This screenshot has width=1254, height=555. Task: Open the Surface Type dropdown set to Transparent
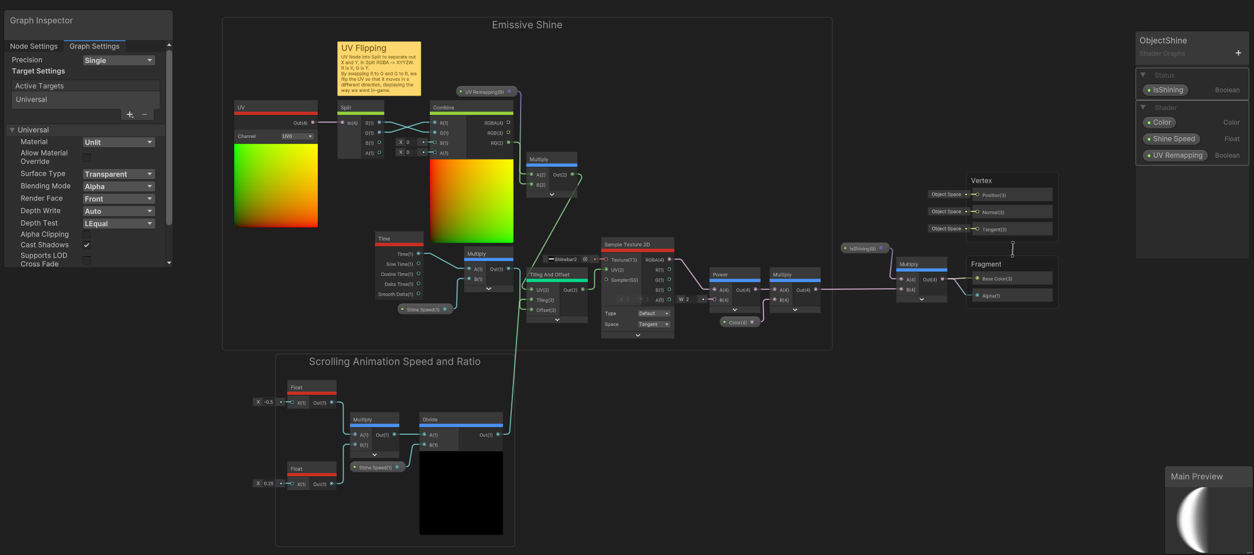tap(119, 174)
